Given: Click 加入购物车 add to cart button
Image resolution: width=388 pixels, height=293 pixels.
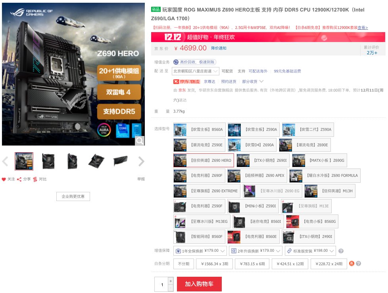Looking at the screenshot, I should pyautogui.click(x=199, y=284).
